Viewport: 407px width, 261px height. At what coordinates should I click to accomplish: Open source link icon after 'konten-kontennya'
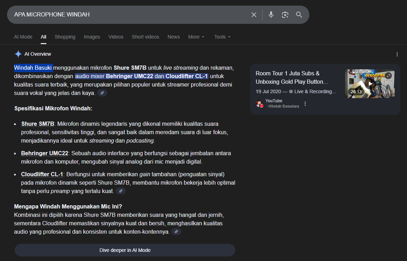(x=176, y=232)
